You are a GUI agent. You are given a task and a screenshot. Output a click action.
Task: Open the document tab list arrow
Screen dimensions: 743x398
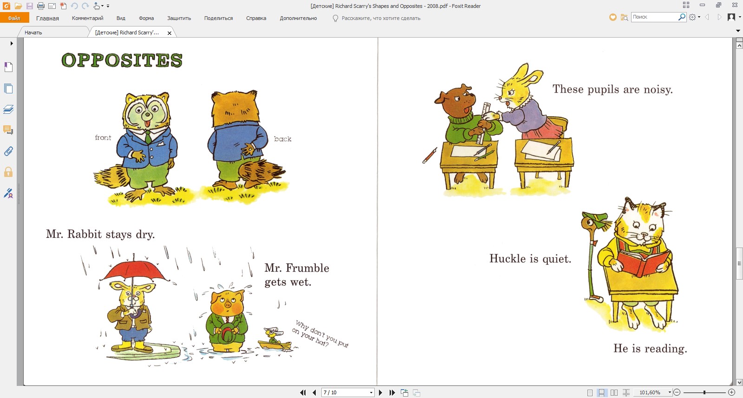[738, 31]
